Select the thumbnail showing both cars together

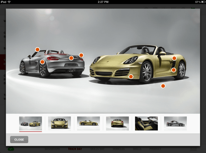(30, 123)
